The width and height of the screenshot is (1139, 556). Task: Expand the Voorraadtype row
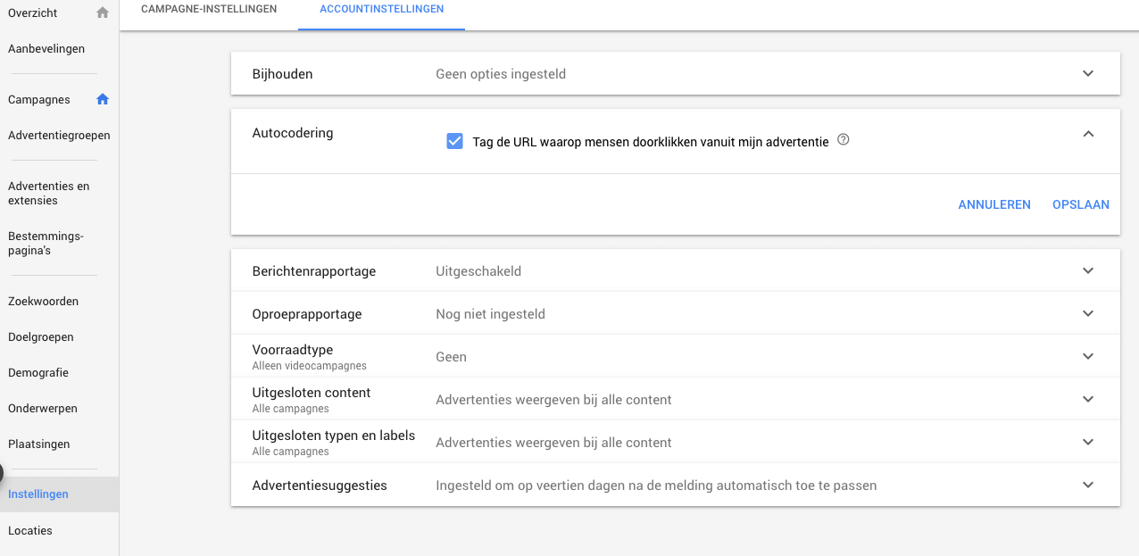click(1088, 356)
